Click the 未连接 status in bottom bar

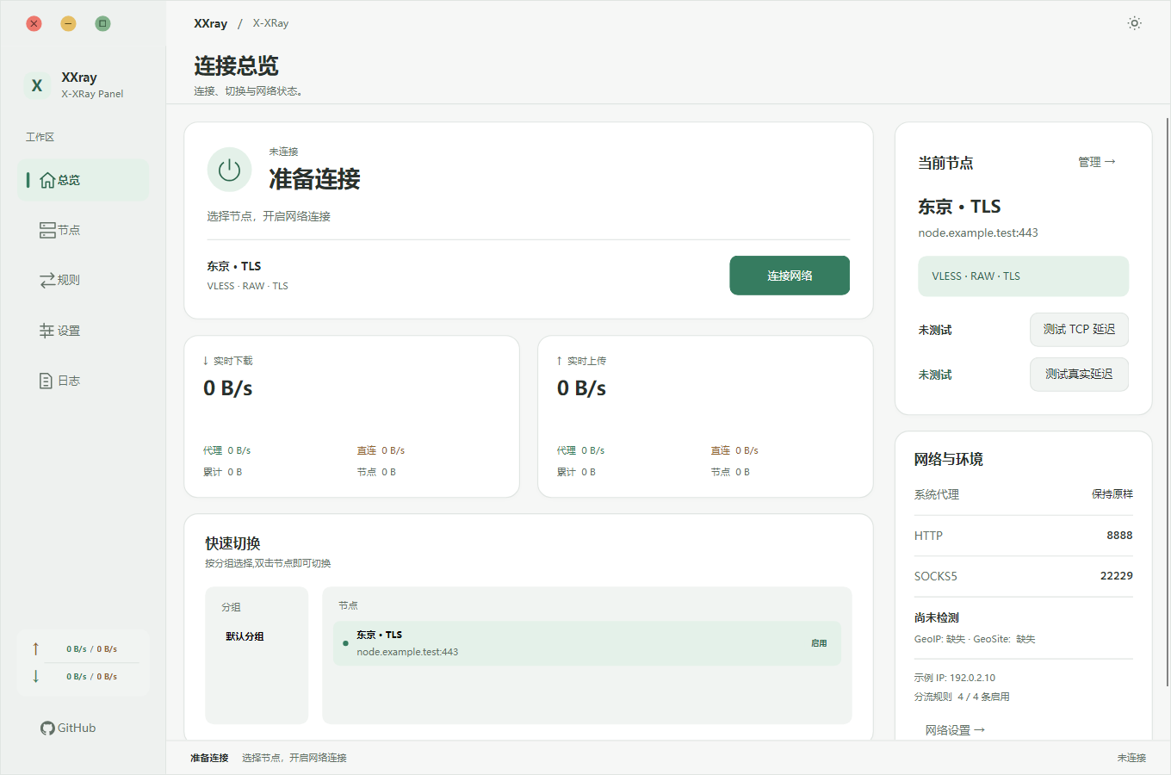pyautogui.click(x=1131, y=758)
